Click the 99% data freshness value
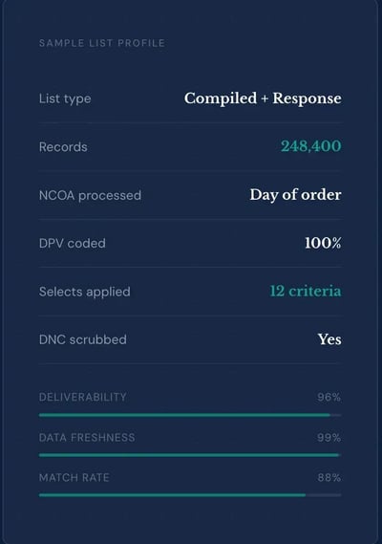The width and height of the screenshot is (382, 544). (329, 438)
